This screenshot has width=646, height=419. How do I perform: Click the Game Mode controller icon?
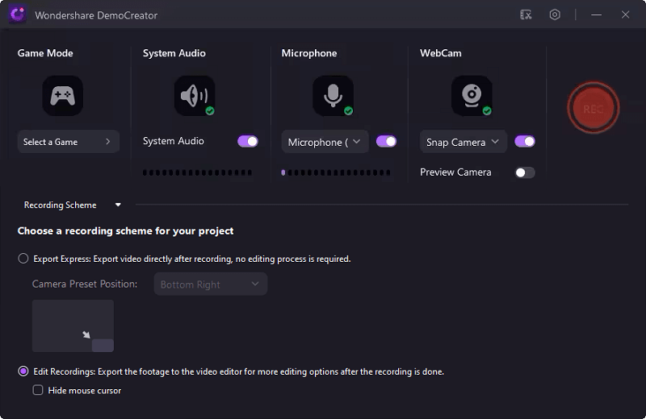(x=63, y=96)
